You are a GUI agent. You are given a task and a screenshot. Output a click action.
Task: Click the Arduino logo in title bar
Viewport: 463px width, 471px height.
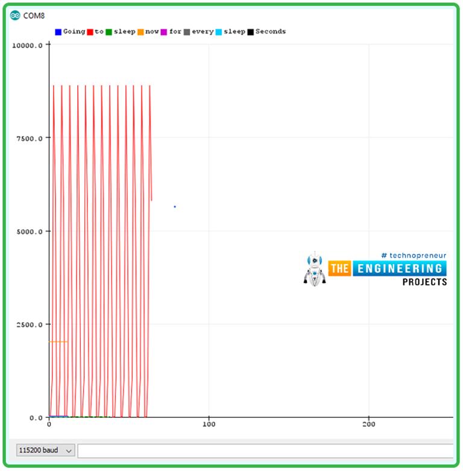(15, 16)
